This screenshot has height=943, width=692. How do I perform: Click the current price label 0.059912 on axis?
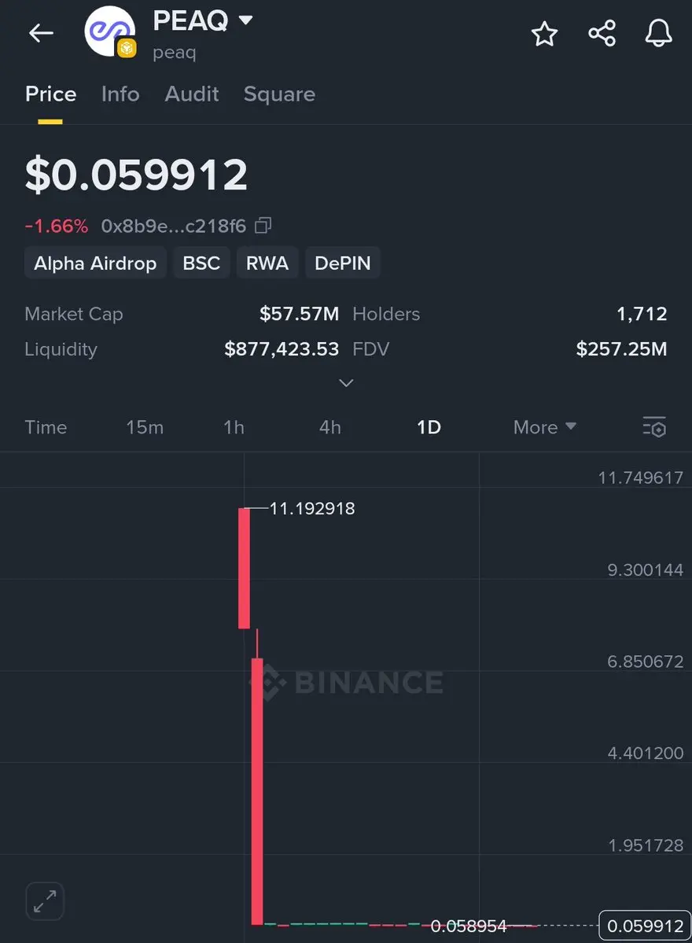pos(645,926)
